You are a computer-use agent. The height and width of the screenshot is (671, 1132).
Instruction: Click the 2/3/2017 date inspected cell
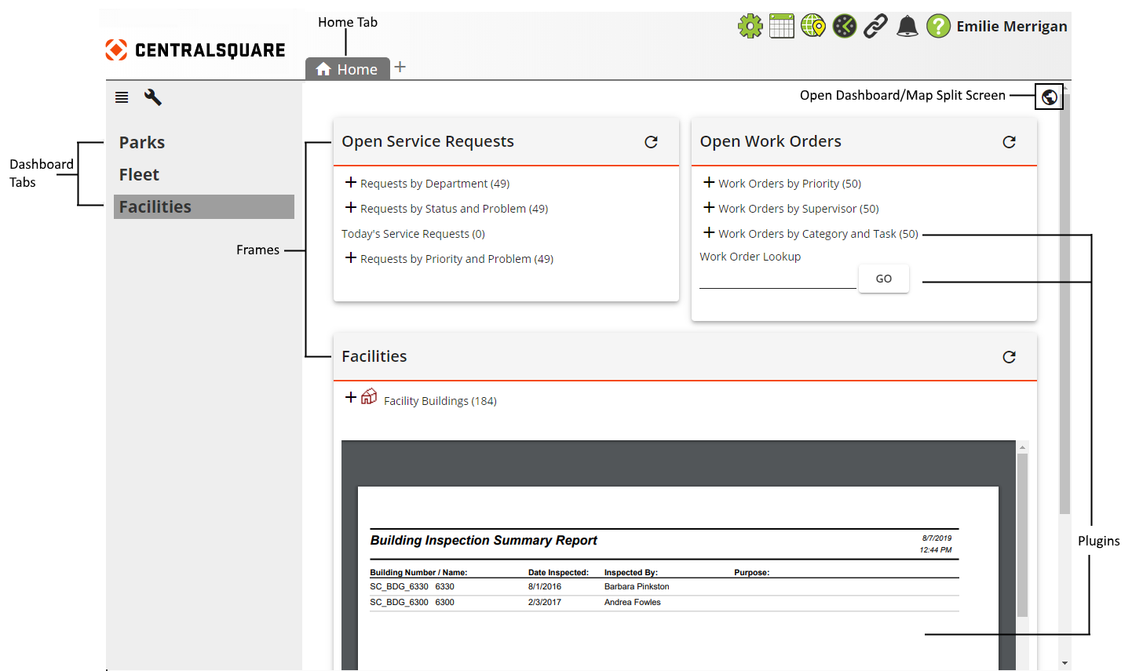tap(544, 602)
